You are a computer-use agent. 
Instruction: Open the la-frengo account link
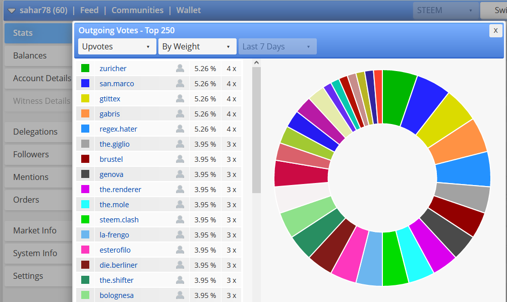pyautogui.click(x=114, y=235)
